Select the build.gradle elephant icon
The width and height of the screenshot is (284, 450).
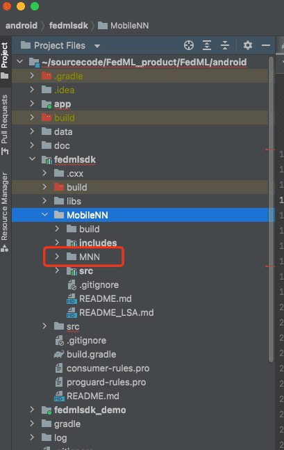[x=59, y=355]
